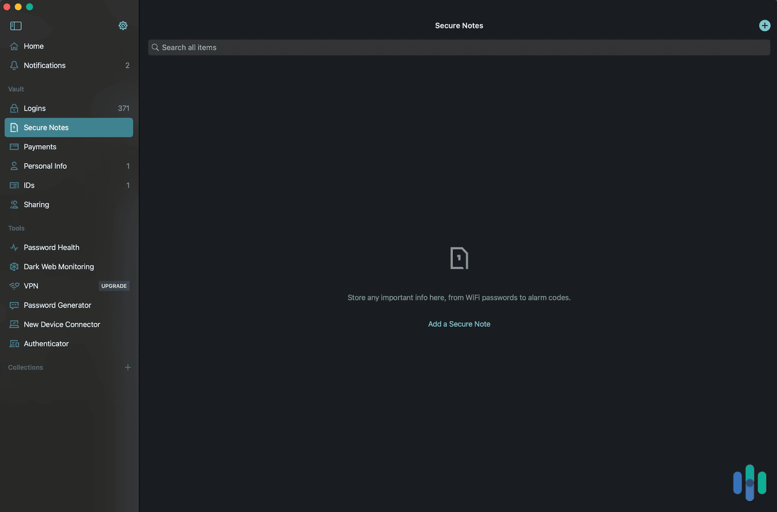This screenshot has height=512, width=777.
Task: Toggle the sidebar collapse control
Action: (x=16, y=25)
